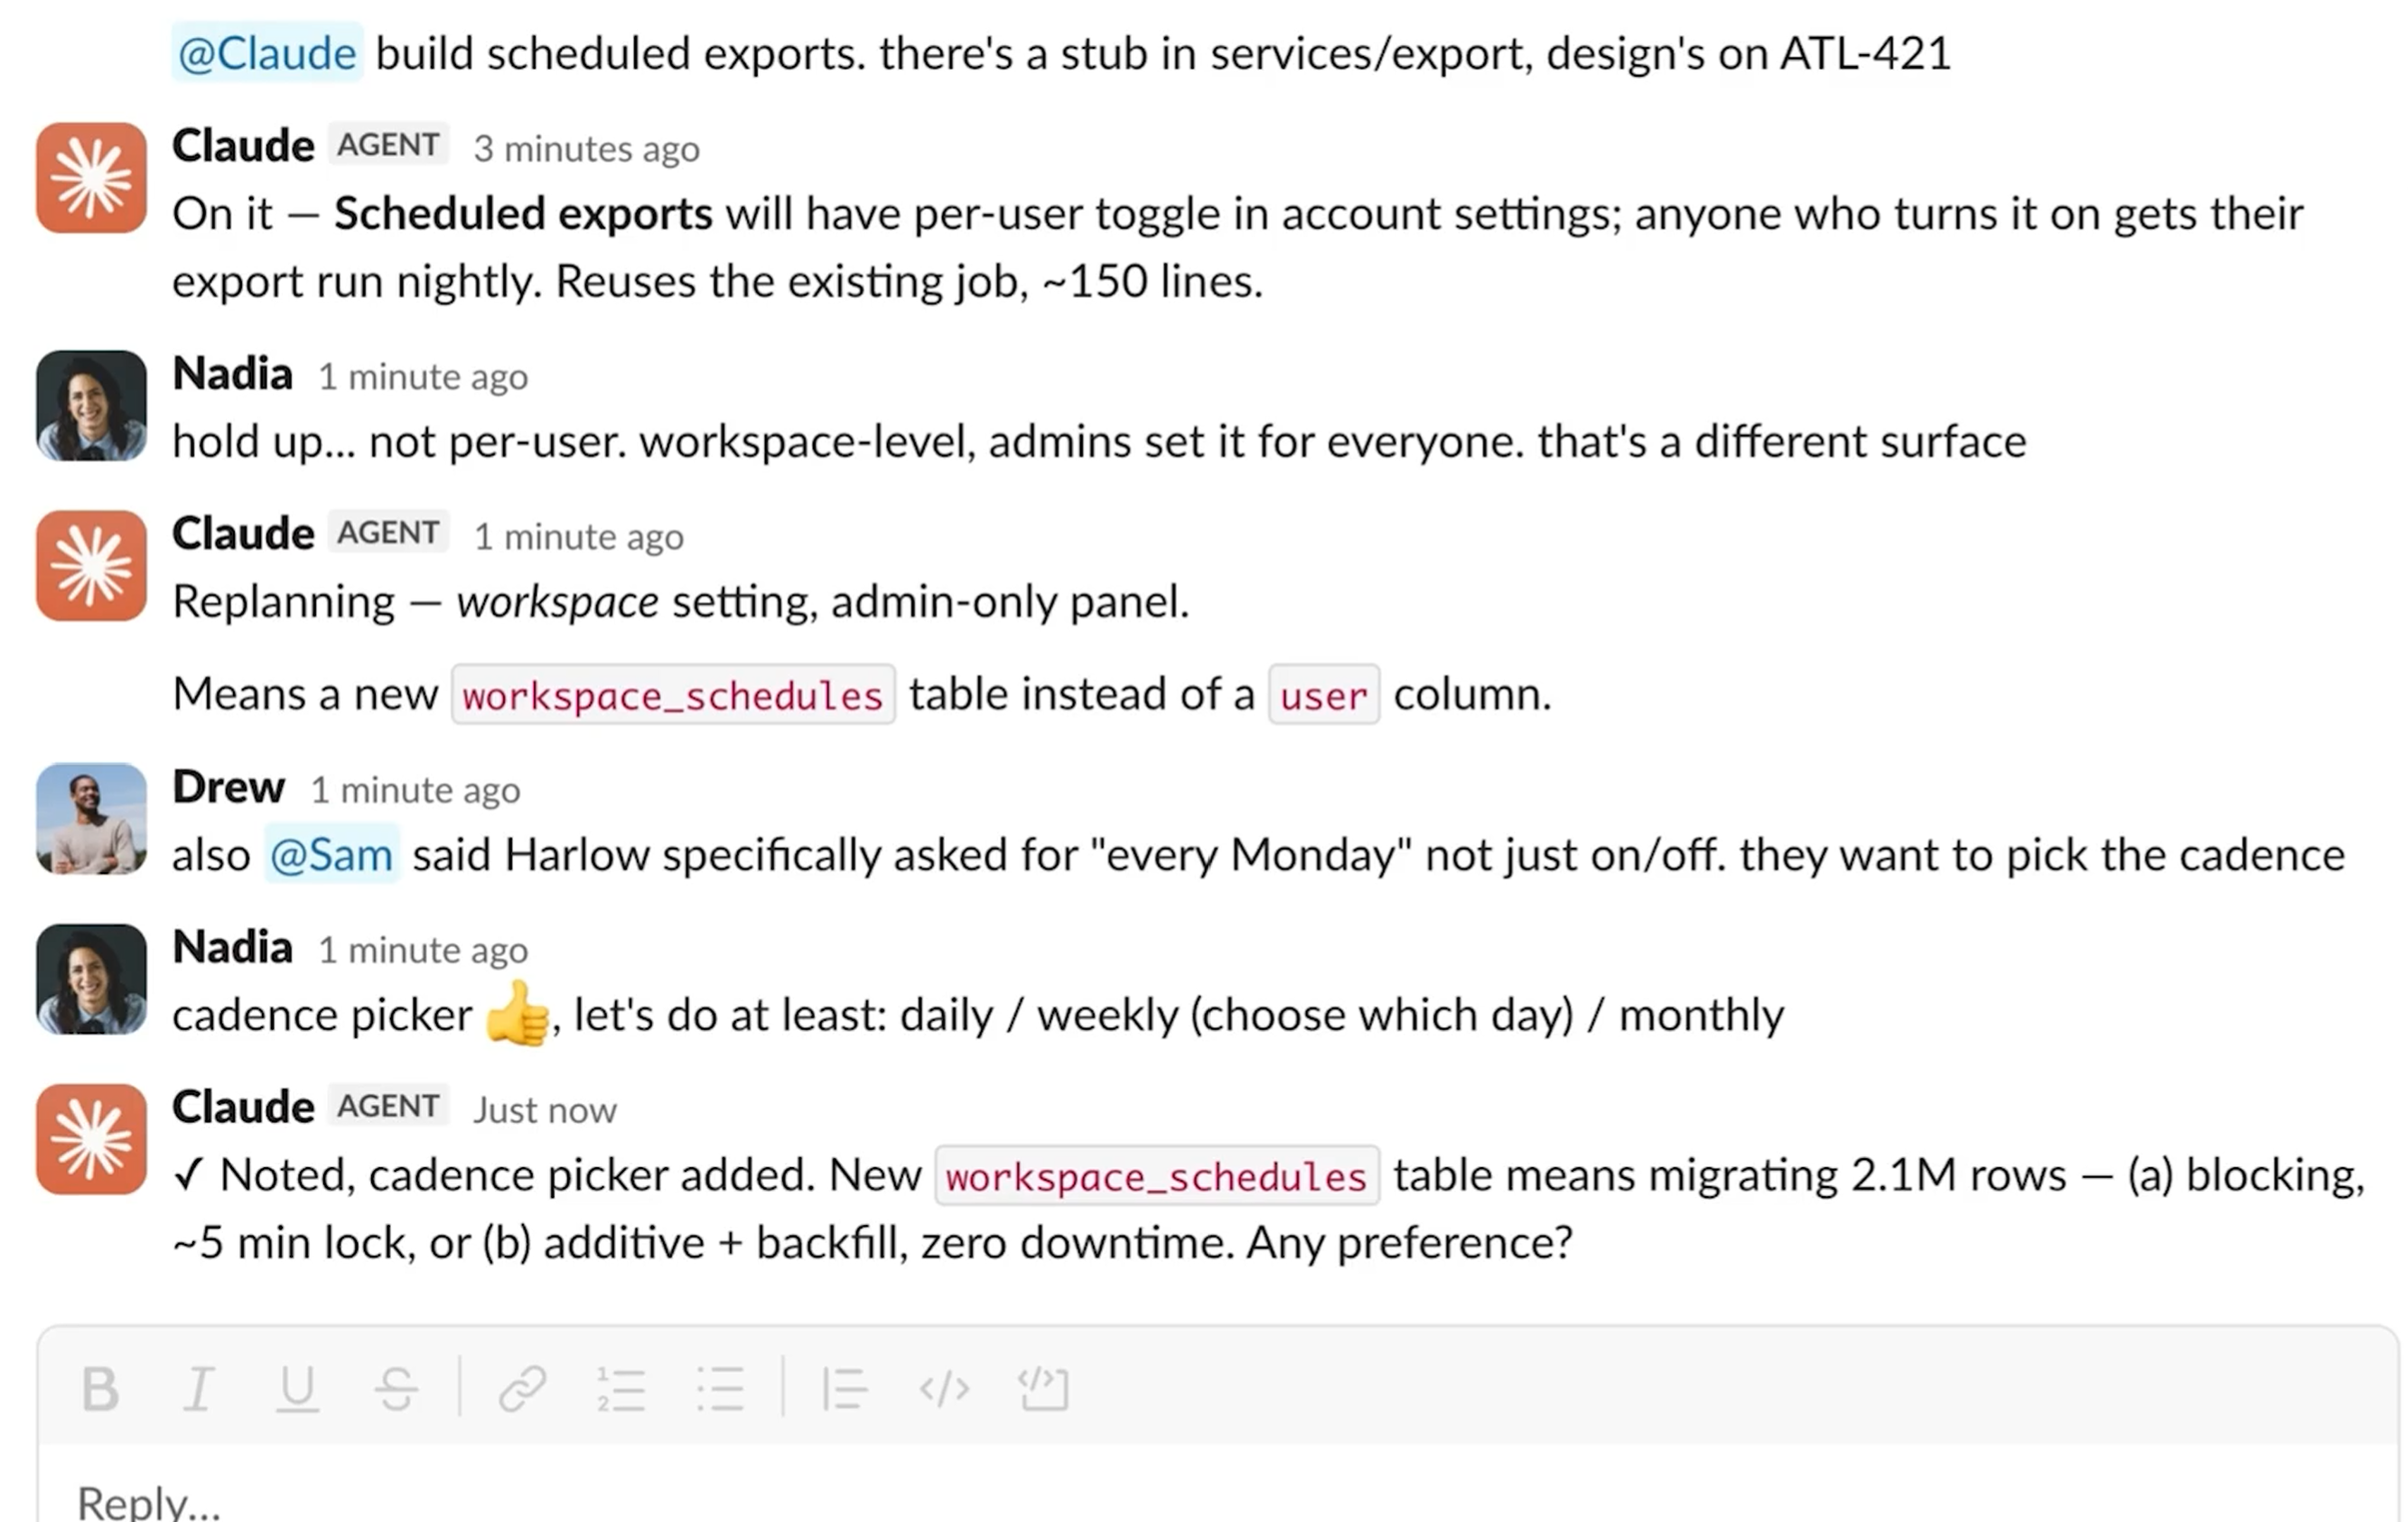This screenshot has height=1522, width=2408.
Task: Open the @Claude mention in the top message
Action: [267, 53]
